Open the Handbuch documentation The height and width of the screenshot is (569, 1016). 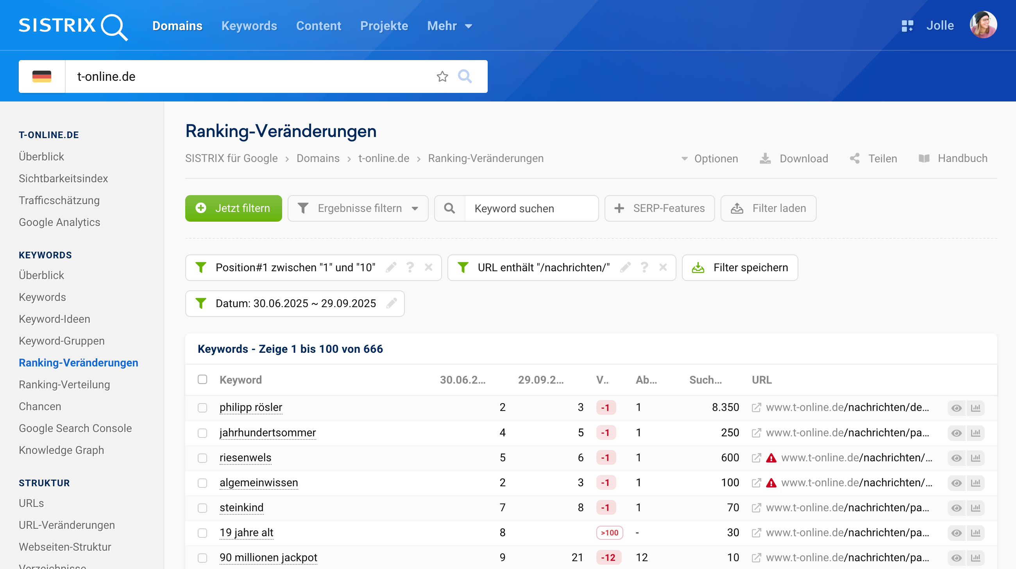point(962,158)
